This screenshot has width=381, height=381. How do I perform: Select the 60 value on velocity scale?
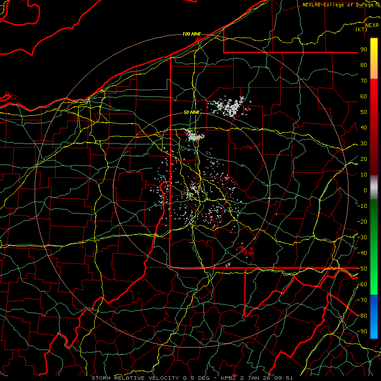[x=364, y=96]
